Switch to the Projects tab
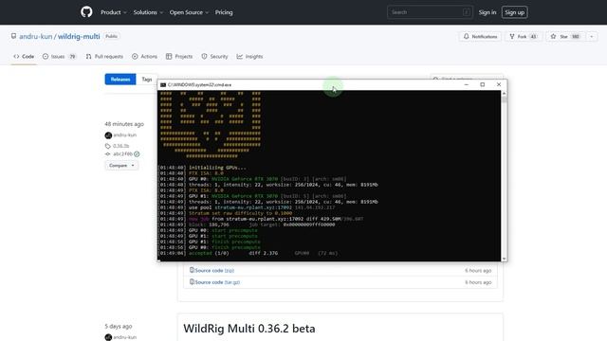This screenshot has height=341, width=607. pyautogui.click(x=179, y=57)
